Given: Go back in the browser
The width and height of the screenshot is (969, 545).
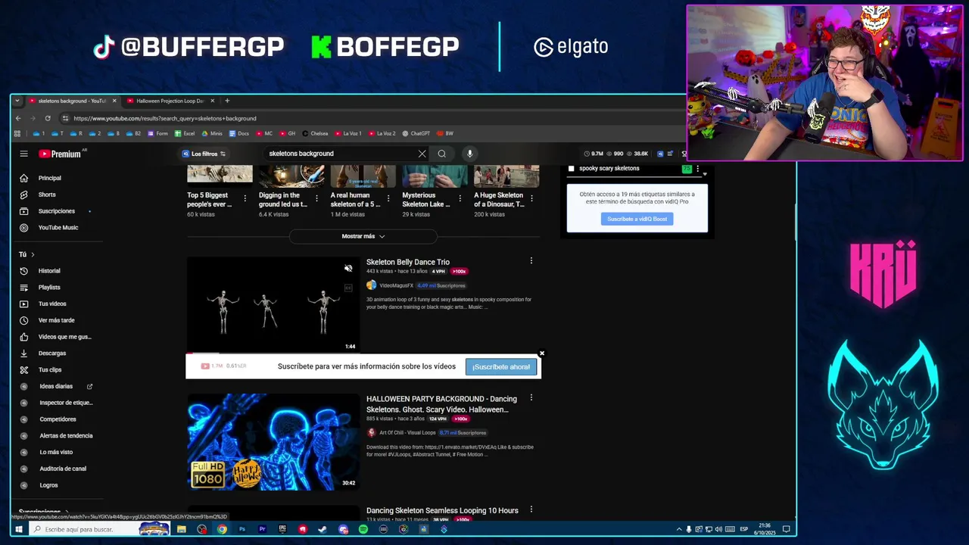Looking at the screenshot, I should coord(18,118).
